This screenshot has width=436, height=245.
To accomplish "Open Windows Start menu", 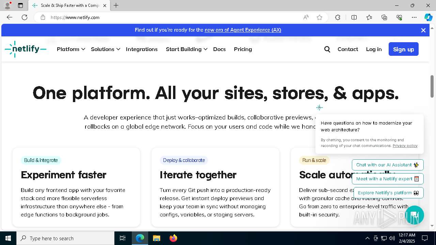I will tap(8, 238).
